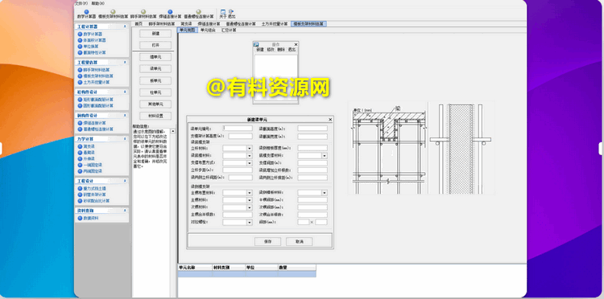Collapse the 工程计算器 sidebar group
Image resolution: width=604 pixels, height=299 pixels.
click(125, 27)
